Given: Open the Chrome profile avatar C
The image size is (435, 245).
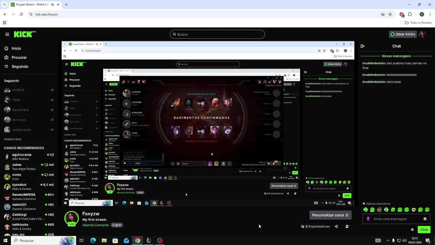Looking at the screenshot, I should click(x=422, y=14).
